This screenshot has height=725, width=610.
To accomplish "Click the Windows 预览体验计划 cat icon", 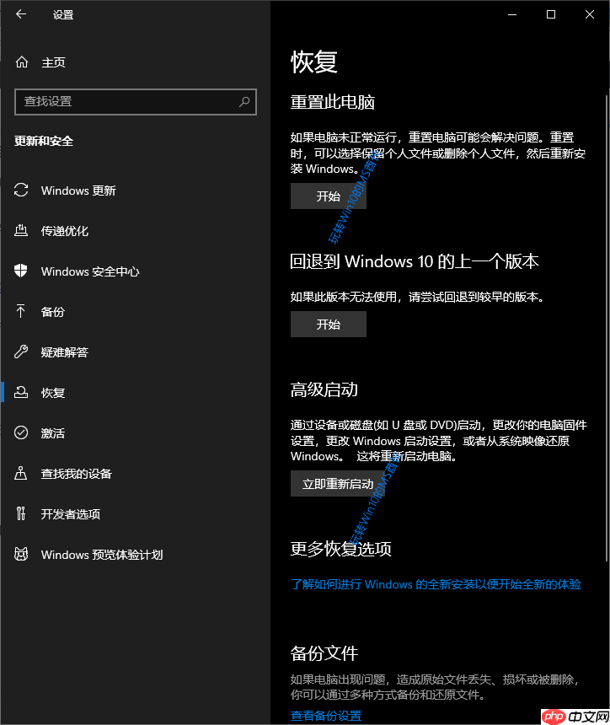I will click(21, 554).
